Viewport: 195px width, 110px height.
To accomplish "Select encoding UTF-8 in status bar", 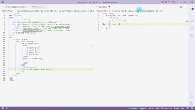I will click(x=151, y=108).
